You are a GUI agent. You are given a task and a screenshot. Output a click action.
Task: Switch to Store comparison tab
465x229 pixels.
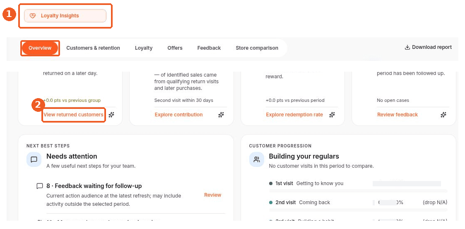(x=257, y=48)
